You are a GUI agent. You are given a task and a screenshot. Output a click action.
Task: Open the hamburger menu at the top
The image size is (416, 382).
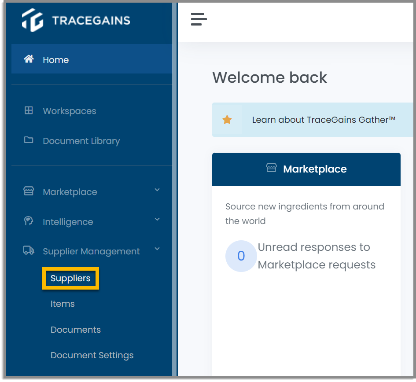[199, 19]
